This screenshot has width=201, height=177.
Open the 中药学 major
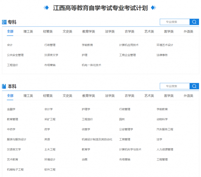(x=11, y=129)
